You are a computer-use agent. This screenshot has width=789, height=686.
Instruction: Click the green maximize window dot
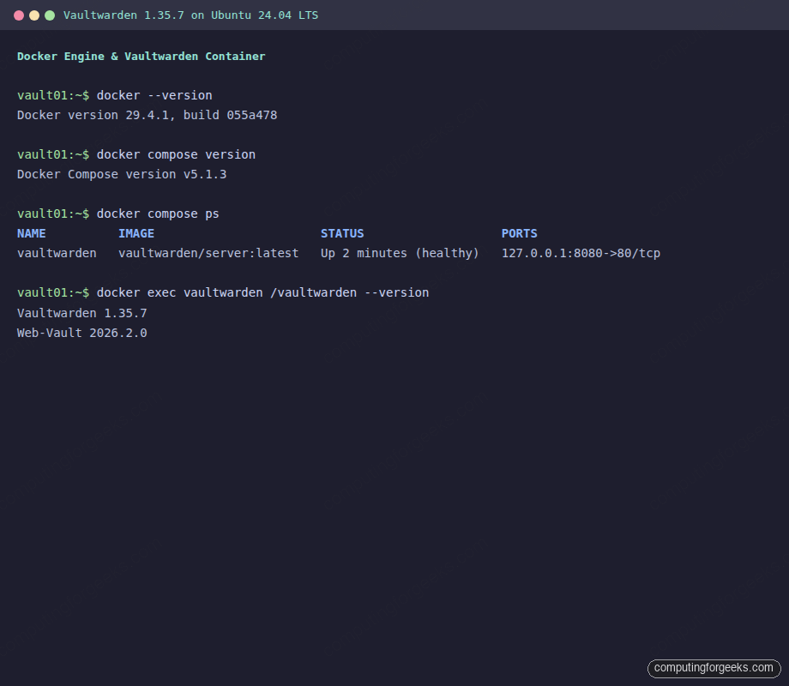coord(50,15)
